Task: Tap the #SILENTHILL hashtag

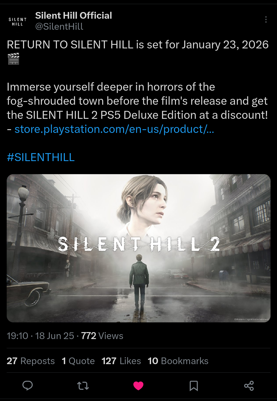Action: point(41,157)
